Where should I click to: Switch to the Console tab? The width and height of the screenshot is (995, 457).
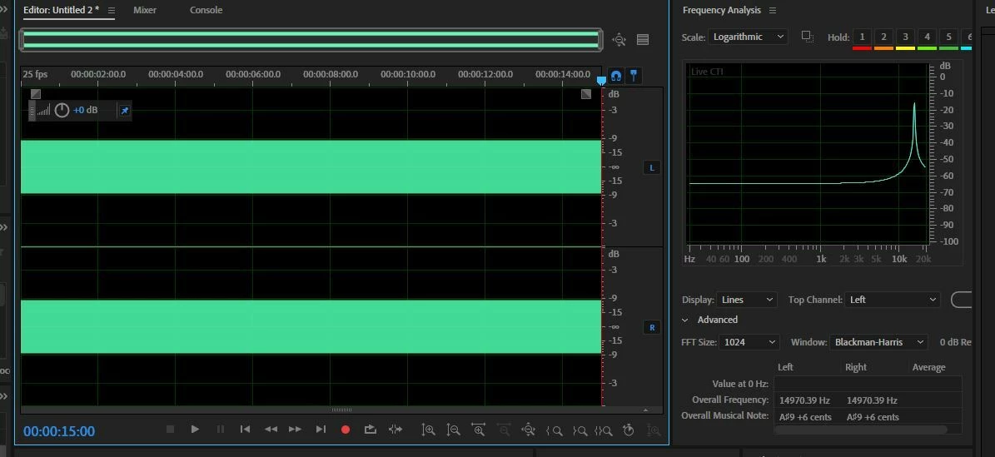[206, 10]
